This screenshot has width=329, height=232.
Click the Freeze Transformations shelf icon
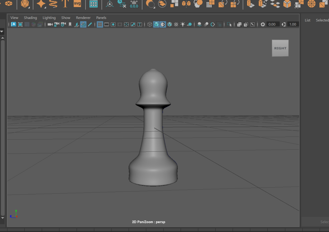pyautogui.click(x=134, y=4)
